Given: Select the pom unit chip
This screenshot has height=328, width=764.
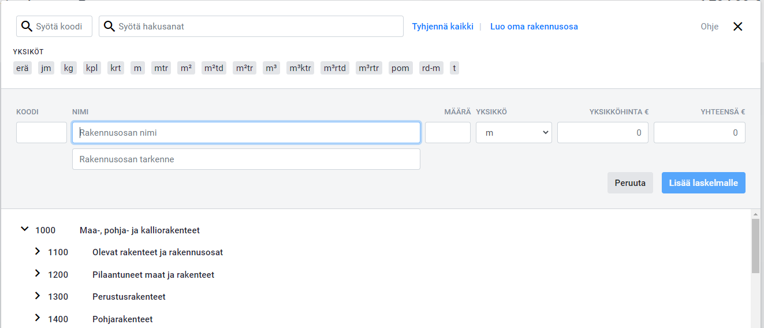Looking at the screenshot, I should [400, 68].
